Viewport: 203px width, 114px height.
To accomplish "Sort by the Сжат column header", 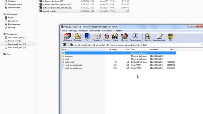I will pyautogui.click(x=124, y=49).
